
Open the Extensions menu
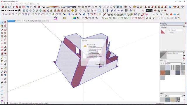(33, 4)
